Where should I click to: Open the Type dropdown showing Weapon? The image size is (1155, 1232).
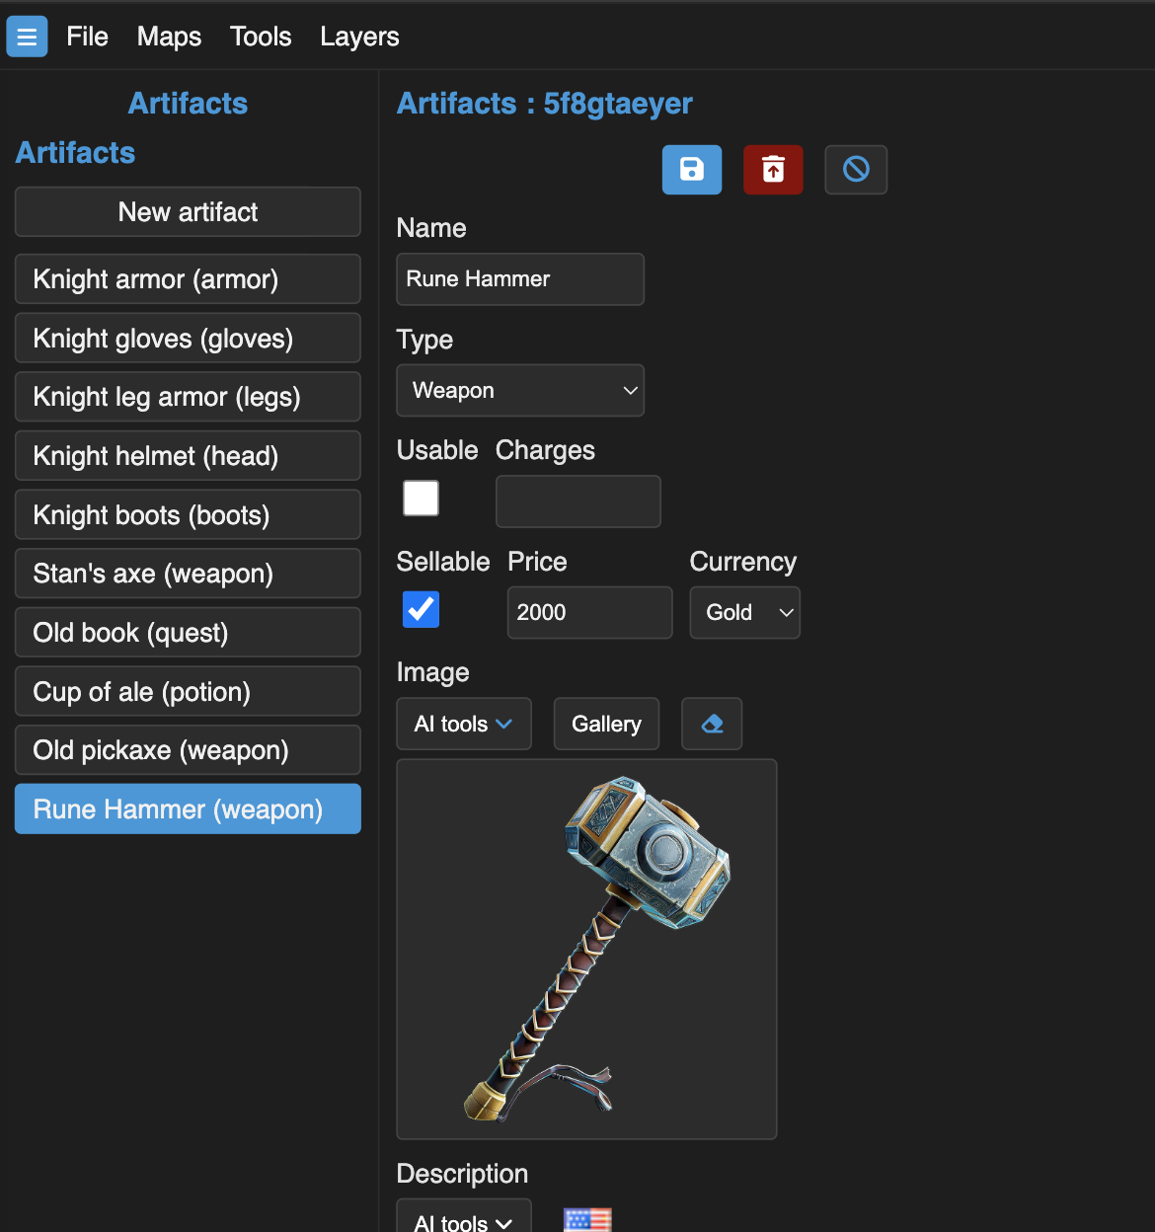click(520, 391)
